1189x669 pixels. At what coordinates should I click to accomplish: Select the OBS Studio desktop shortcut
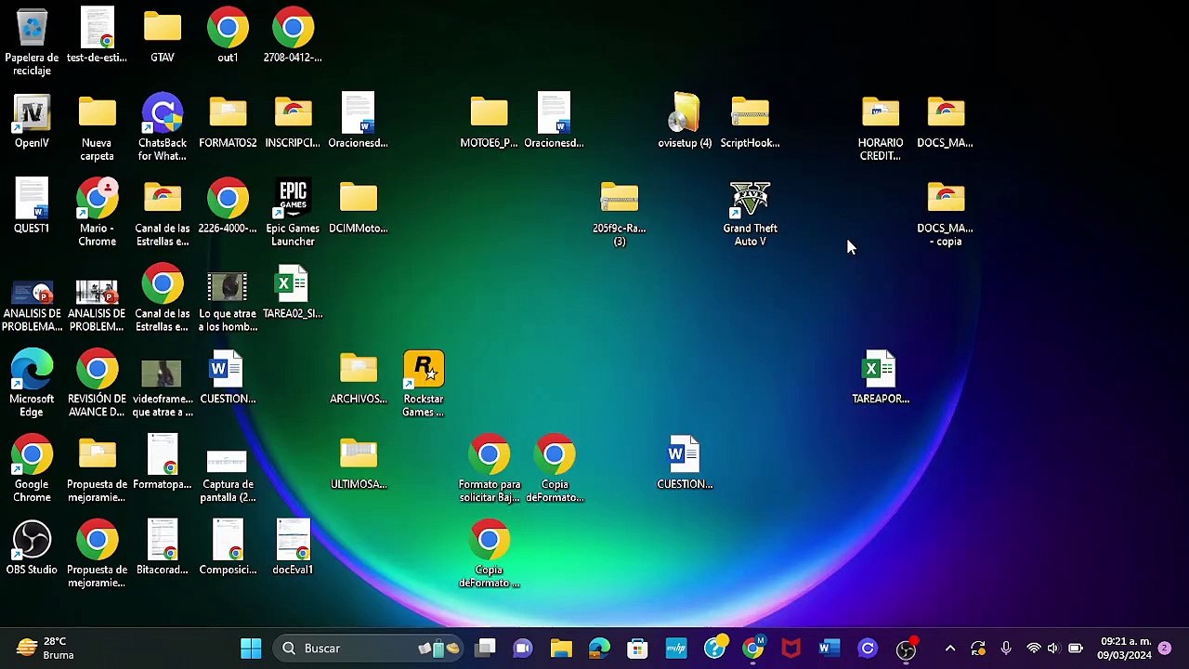tap(32, 549)
